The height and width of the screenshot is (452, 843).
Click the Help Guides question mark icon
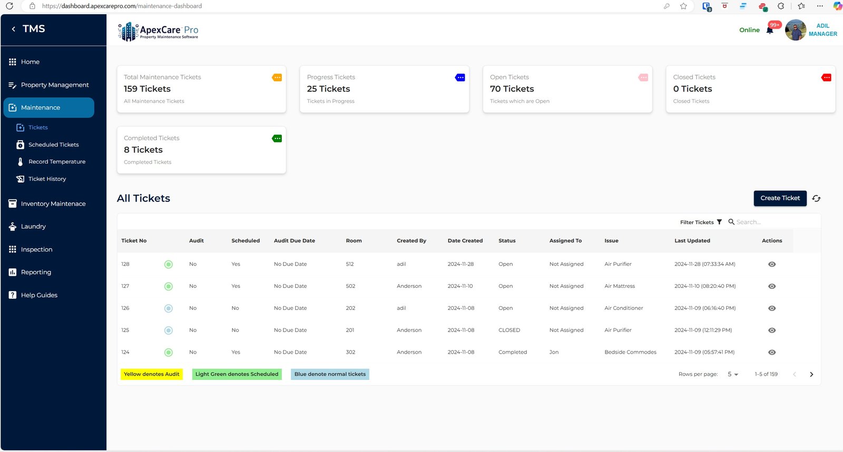click(x=13, y=295)
